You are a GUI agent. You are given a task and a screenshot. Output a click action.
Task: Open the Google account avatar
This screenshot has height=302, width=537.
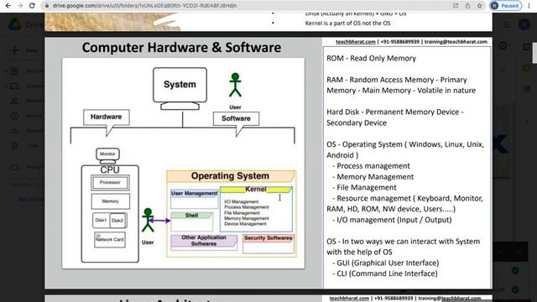pyautogui.click(x=524, y=24)
